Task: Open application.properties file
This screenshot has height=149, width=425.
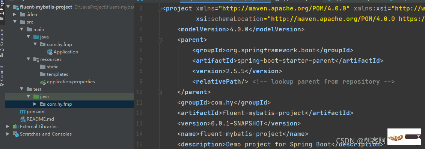Action: tap(71, 82)
